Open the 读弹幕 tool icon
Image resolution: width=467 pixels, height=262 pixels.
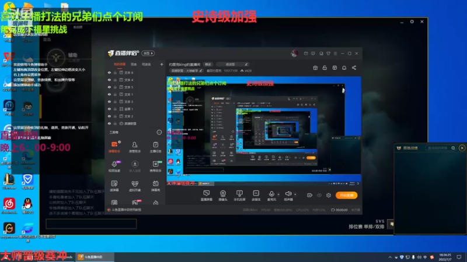point(114,186)
